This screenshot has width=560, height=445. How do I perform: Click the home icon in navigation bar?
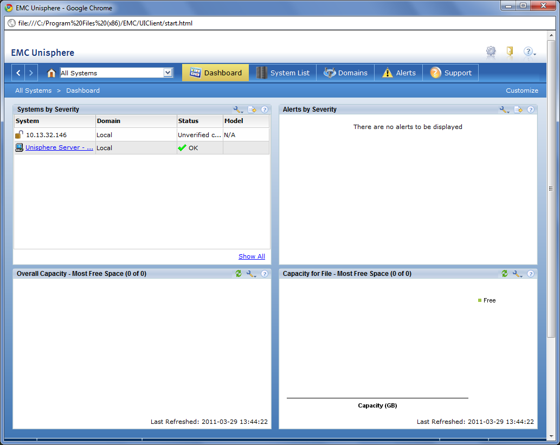click(x=52, y=73)
